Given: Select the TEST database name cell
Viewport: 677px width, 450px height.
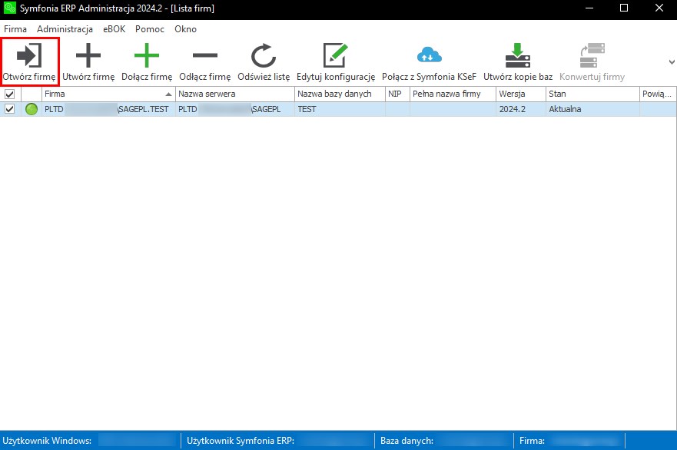Looking at the screenshot, I should click(x=340, y=109).
